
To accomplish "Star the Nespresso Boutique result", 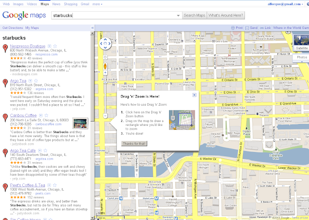I will pyautogui.click(x=55, y=46).
